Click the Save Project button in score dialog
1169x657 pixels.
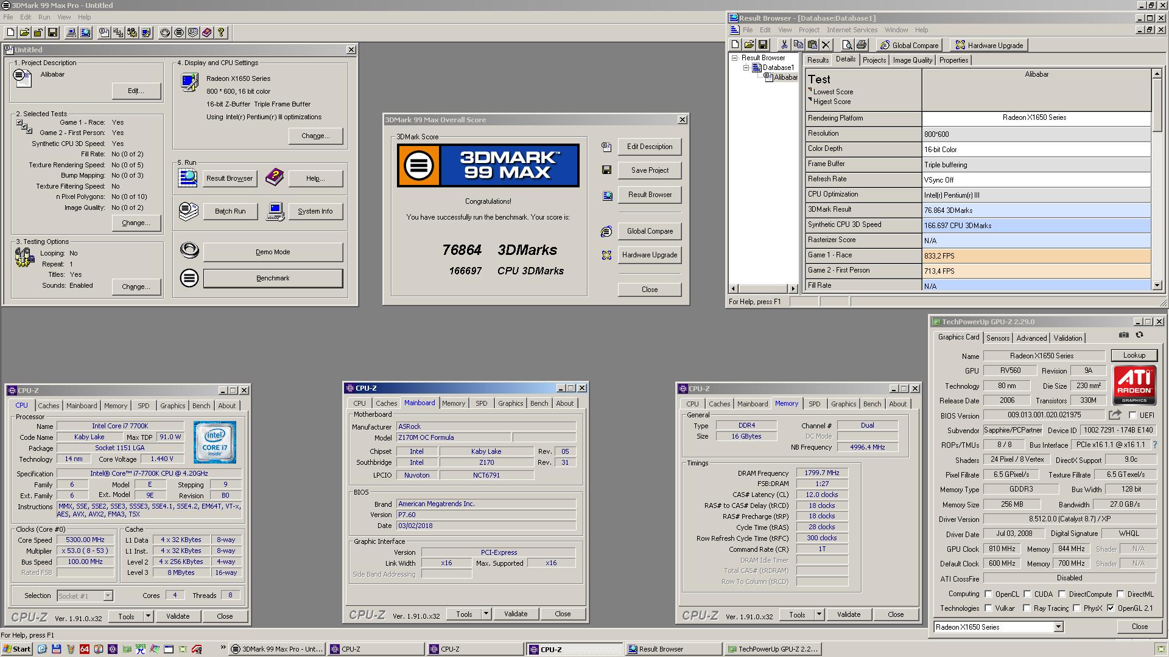pyautogui.click(x=650, y=170)
